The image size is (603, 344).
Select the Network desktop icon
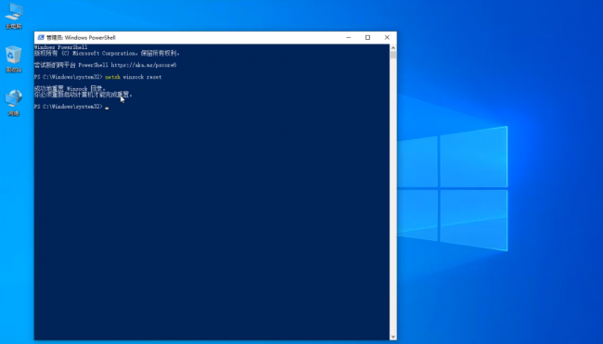point(14,103)
